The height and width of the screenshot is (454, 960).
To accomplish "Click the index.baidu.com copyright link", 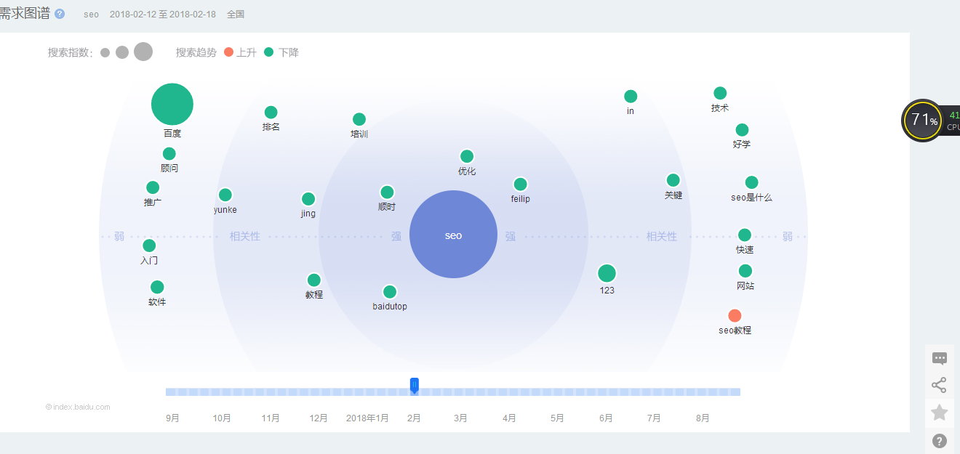I will coord(78,408).
